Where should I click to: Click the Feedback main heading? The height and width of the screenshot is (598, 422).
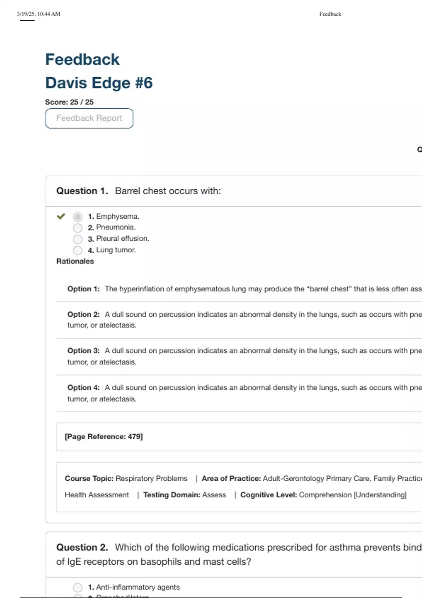pyautogui.click(x=82, y=59)
